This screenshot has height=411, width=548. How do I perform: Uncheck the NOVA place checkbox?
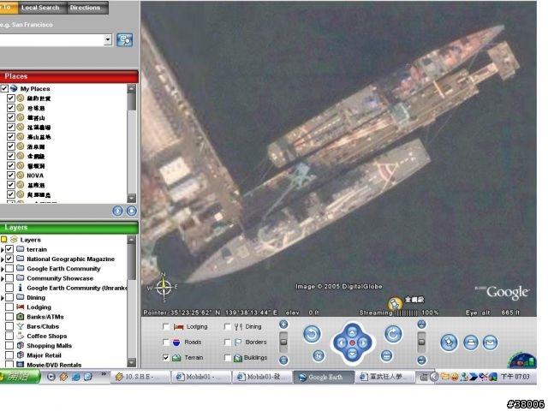click(x=11, y=175)
